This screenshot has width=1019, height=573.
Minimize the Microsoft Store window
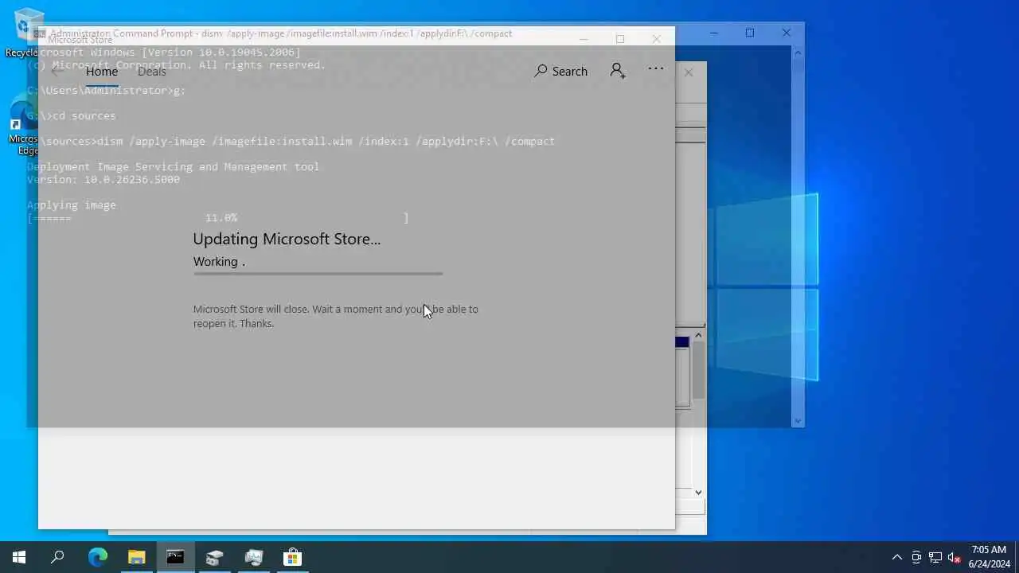tap(584, 38)
